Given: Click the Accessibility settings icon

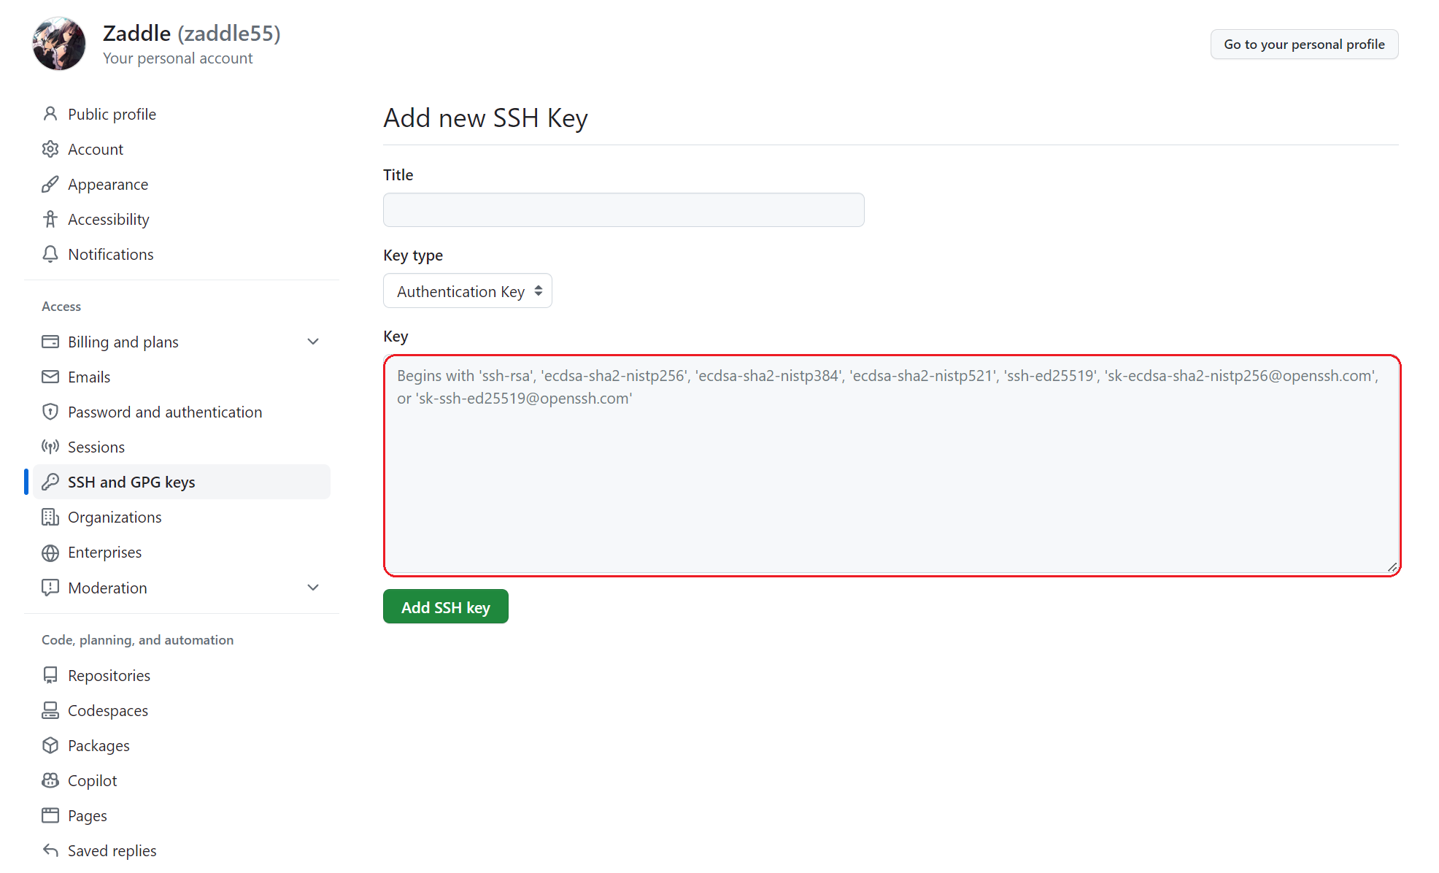Looking at the screenshot, I should click(48, 218).
